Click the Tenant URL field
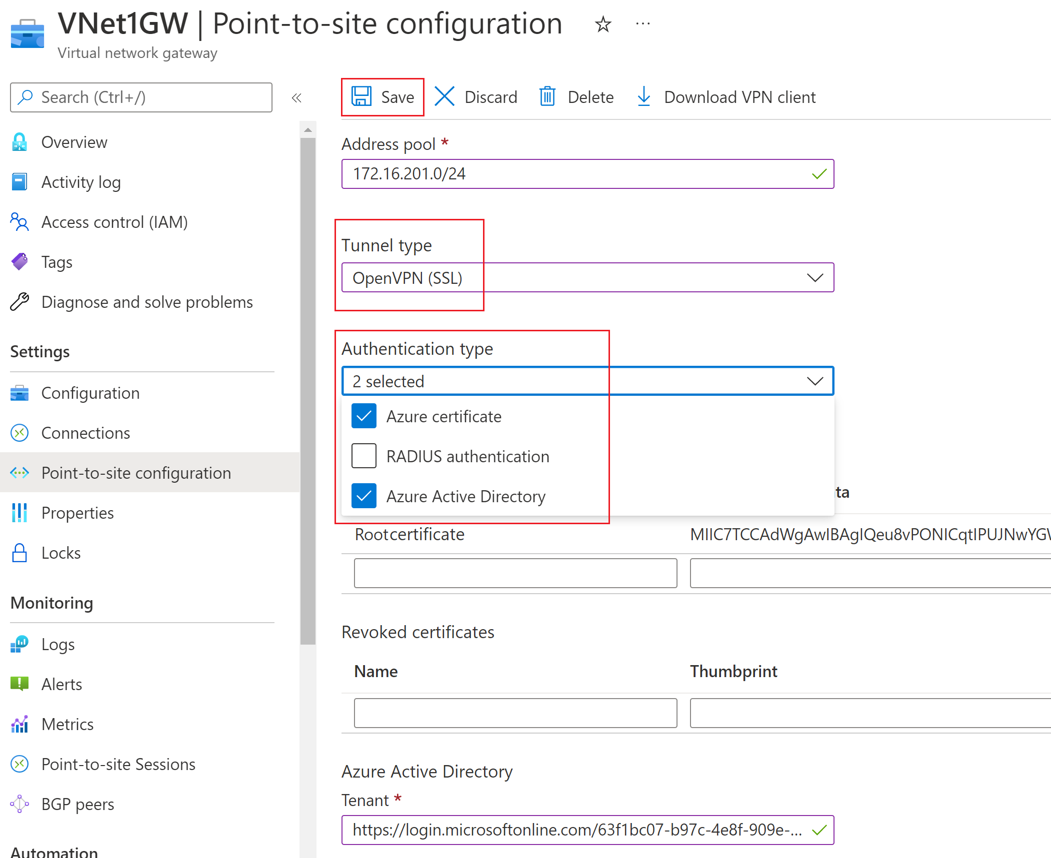 [x=587, y=830]
